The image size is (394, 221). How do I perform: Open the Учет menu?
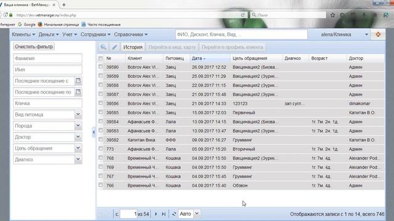pos(70,34)
